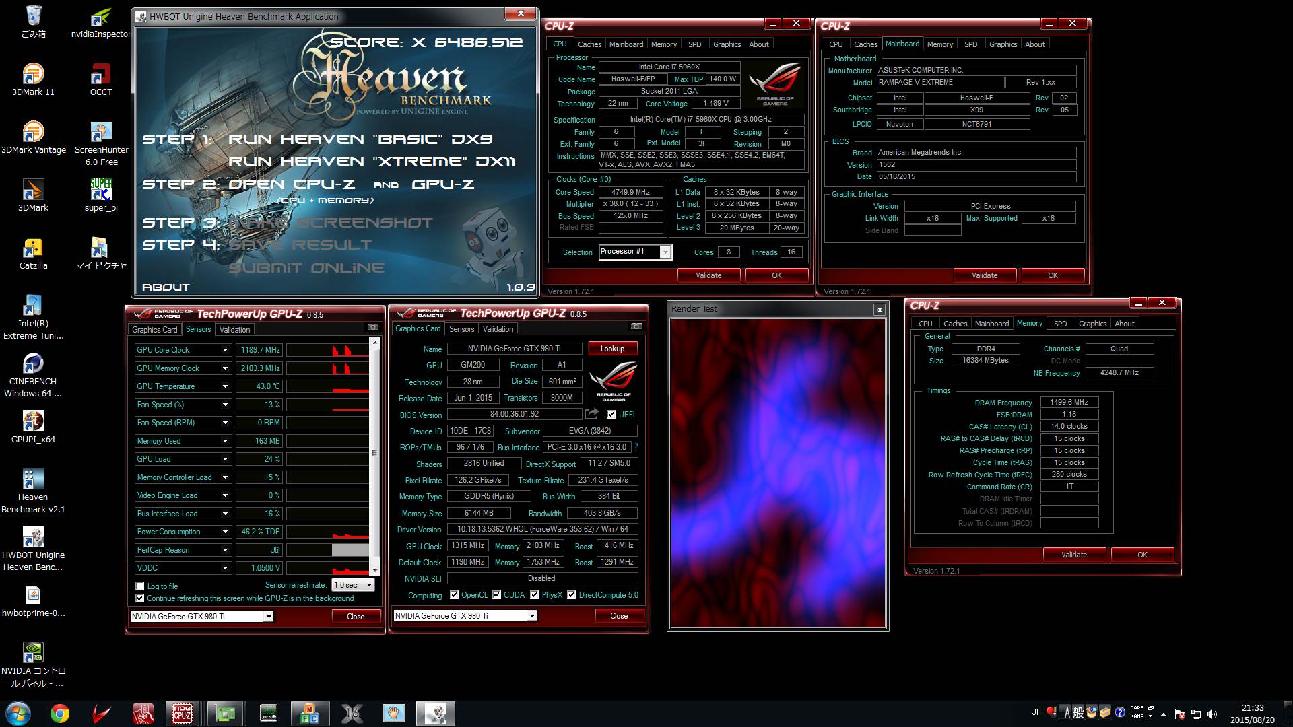This screenshot has height=727, width=1293.
Task: Toggle the UEFI checkbox in GPU-Z
Action: 611,415
